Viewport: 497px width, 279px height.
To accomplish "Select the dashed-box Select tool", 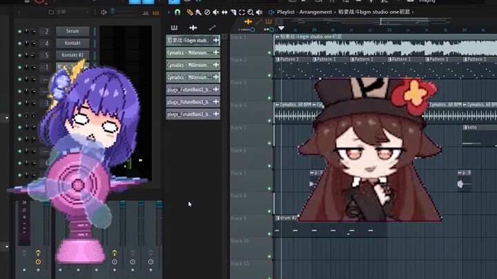I will click(242, 12).
